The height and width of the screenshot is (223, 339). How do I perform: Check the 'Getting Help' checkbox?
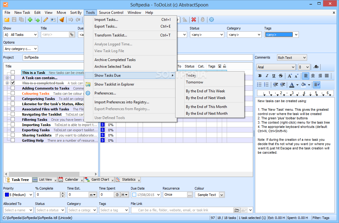pos(13,140)
